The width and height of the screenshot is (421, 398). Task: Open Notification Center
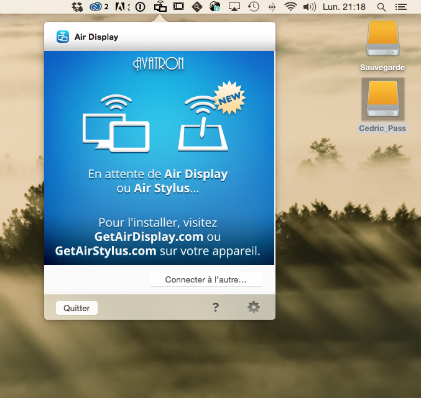pos(401,7)
